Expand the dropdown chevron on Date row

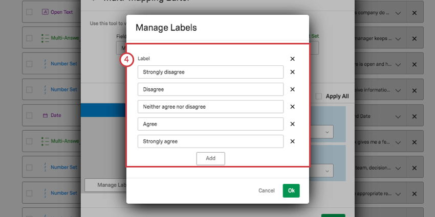pyautogui.click(x=398, y=116)
